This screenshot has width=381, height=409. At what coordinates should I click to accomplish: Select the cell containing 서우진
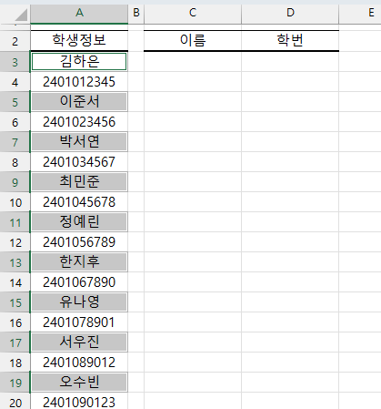[x=79, y=343]
